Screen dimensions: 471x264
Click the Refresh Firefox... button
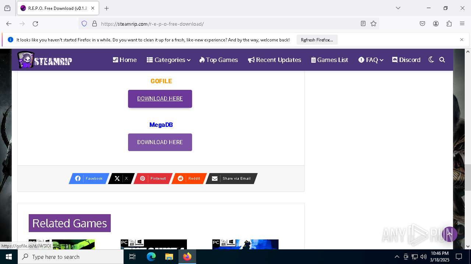(317, 40)
